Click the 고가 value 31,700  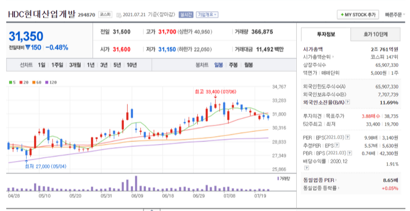167,32
